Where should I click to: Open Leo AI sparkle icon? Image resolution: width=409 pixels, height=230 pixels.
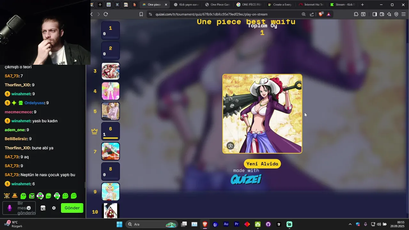(x=389, y=14)
